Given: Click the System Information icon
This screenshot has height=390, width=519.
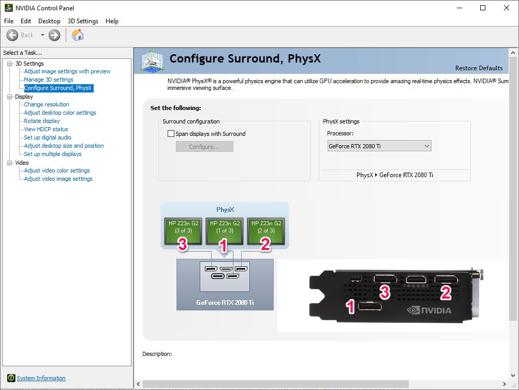Looking at the screenshot, I should (x=11, y=378).
